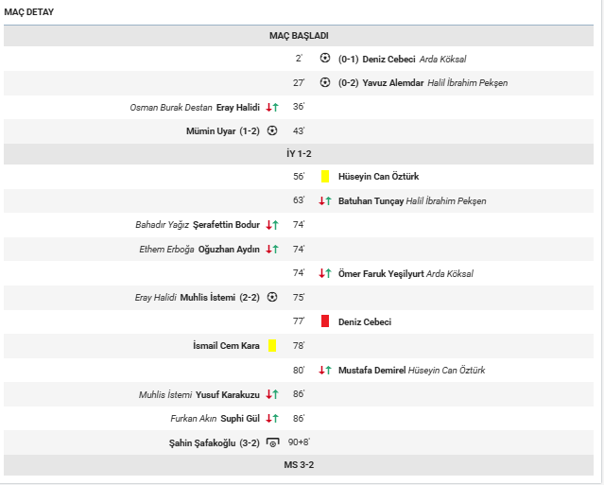Click the MAÇ DETAY section heading

(x=29, y=10)
